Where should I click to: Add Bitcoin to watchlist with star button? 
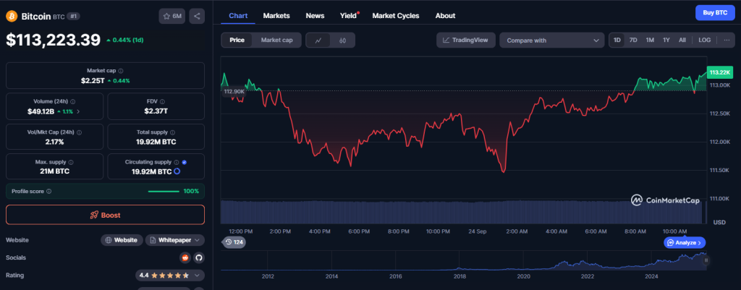172,15
